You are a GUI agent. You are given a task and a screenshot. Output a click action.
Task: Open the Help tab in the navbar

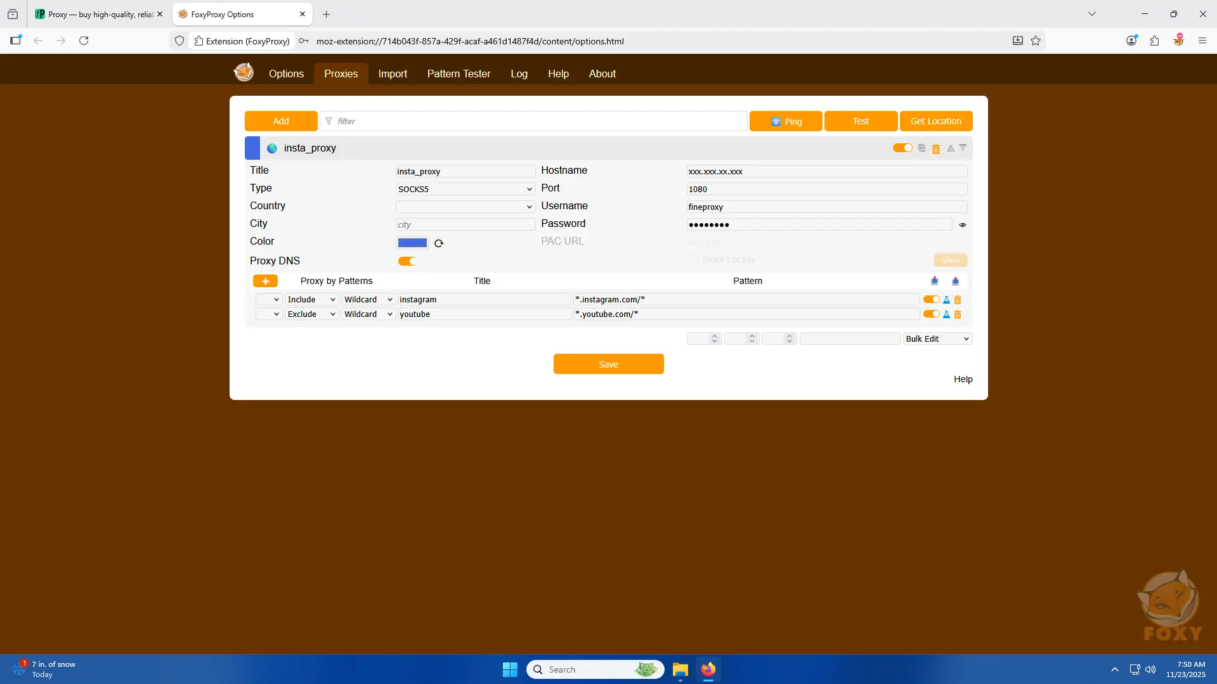tap(558, 74)
